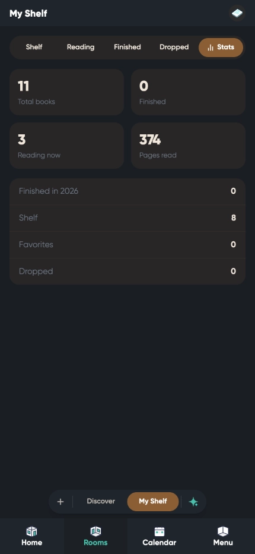The image size is (255, 554).
Task: Open the teal sparkle assistant icon
Action: [x=193, y=502]
